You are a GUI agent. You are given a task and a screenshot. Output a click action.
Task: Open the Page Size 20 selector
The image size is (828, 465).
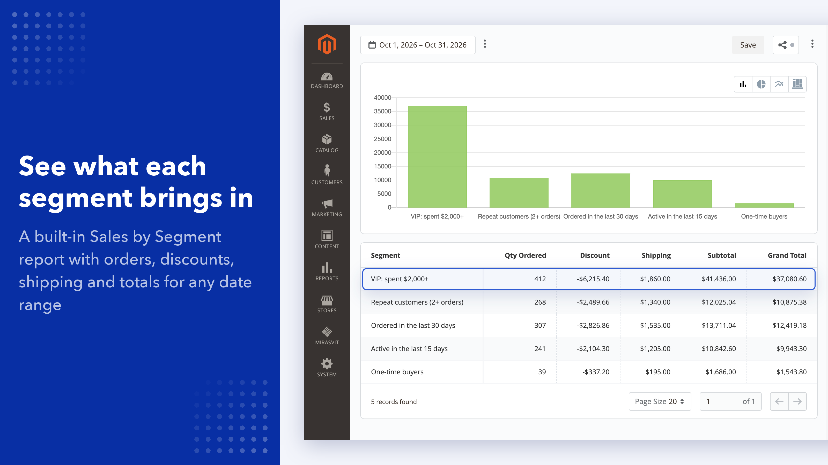[660, 401]
